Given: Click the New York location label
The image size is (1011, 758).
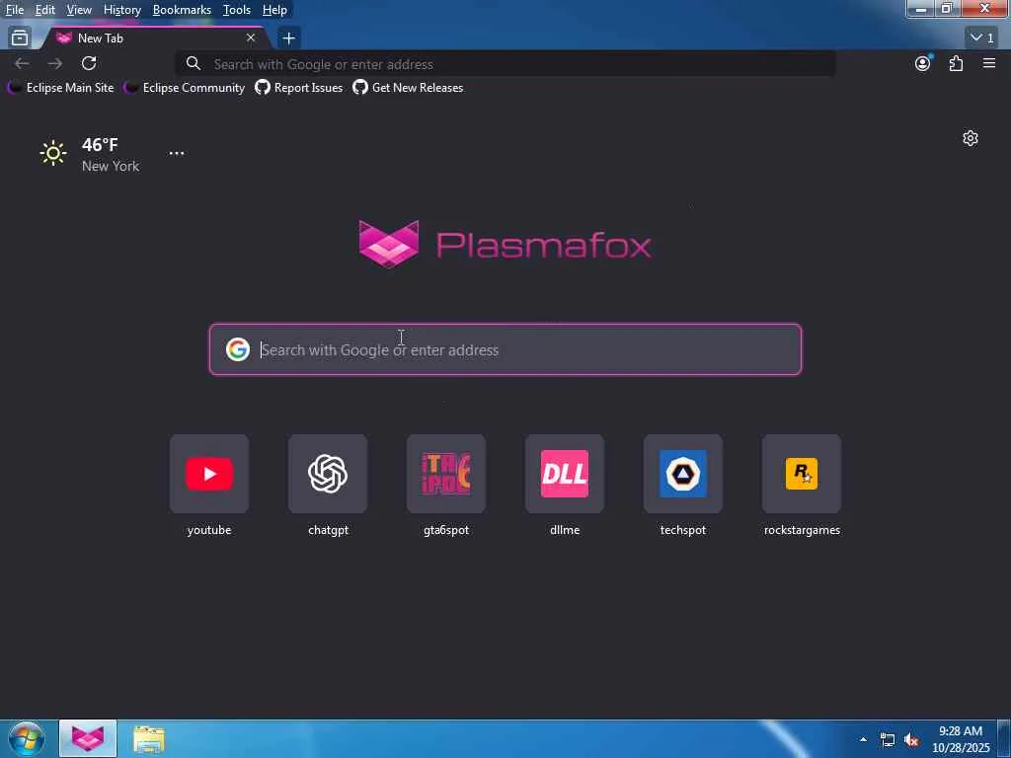Looking at the screenshot, I should pyautogui.click(x=111, y=166).
